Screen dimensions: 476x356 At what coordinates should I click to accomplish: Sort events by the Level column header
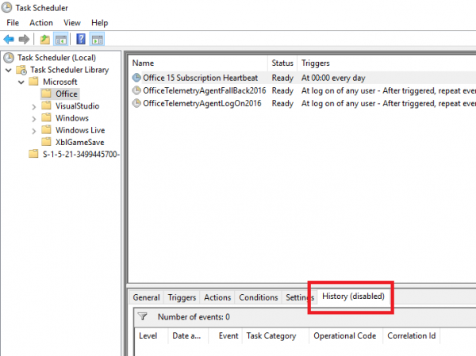tap(151, 335)
